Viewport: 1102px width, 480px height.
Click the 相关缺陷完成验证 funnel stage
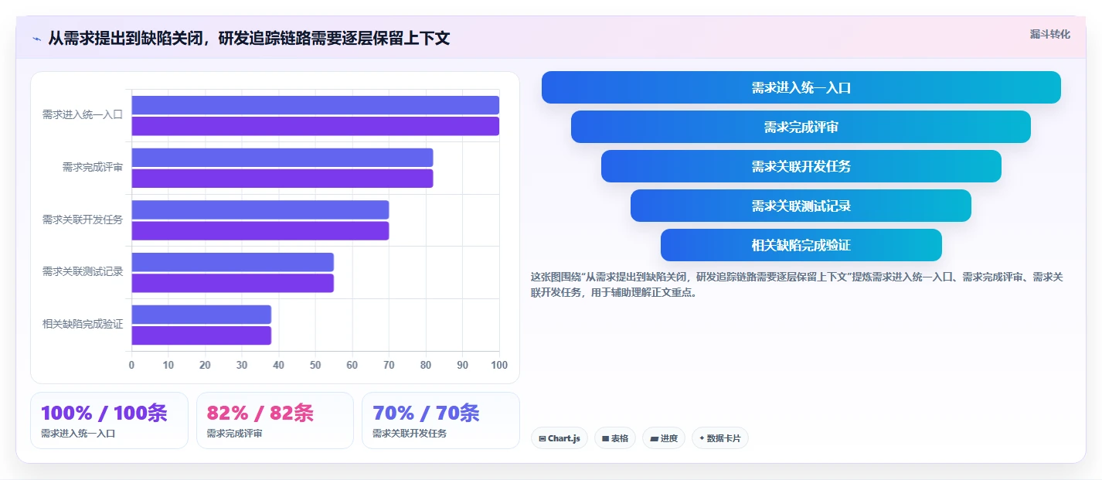tap(801, 245)
